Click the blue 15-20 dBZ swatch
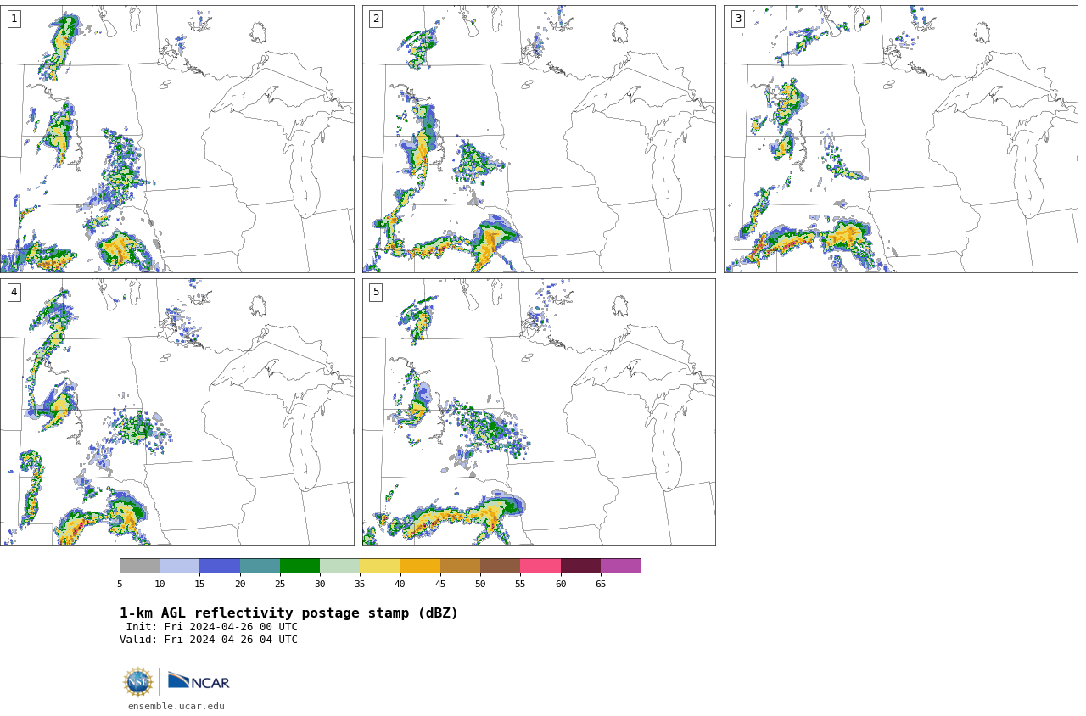 [x=220, y=566]
